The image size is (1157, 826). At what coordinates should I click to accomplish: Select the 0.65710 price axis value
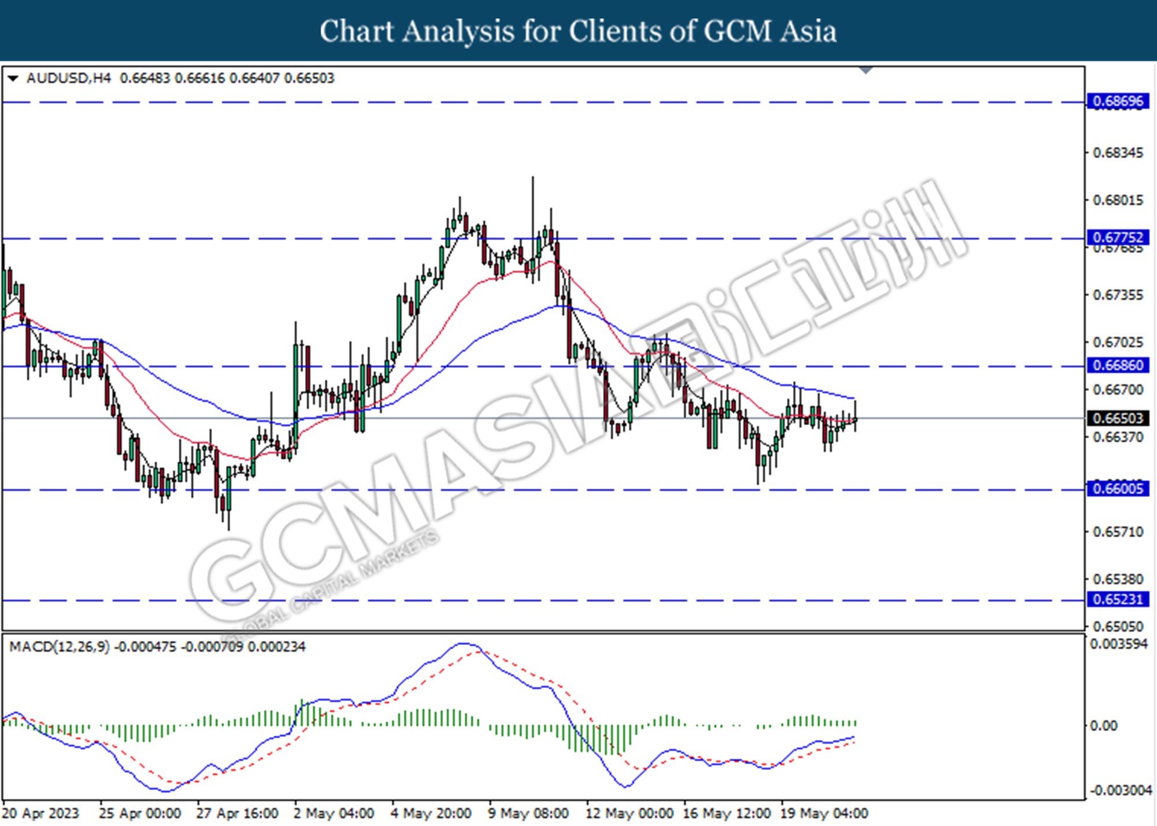(x=1118, y=532)
